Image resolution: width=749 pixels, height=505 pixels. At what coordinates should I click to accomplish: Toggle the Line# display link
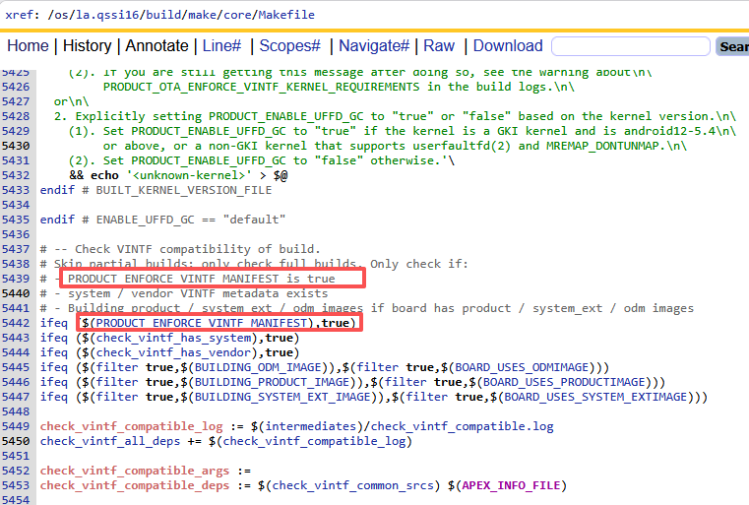221,46
